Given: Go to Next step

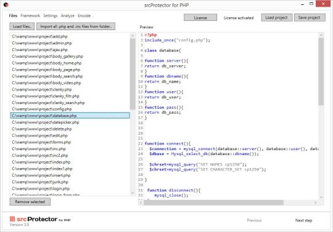Looking at the screenshot, I should [303, 220].
